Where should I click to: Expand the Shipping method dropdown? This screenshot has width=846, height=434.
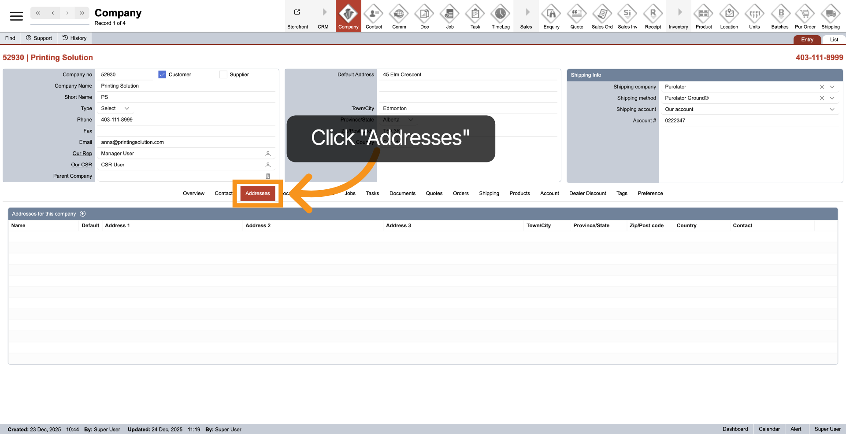[x=832, y=98]
